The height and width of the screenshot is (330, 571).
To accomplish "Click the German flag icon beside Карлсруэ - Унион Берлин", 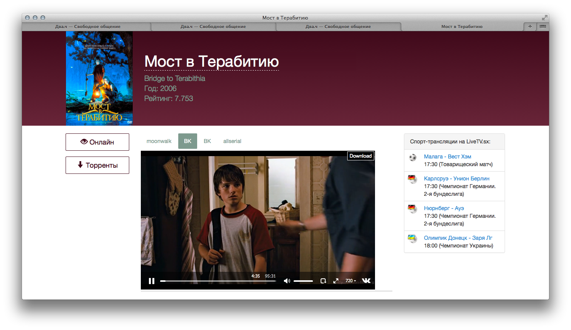I will (412, 179).
